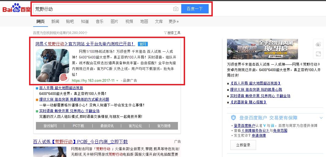Open 网易《荒野行动》官方网站 result title
This screenshot has width=326, height=157.
[x=85, y=44]
